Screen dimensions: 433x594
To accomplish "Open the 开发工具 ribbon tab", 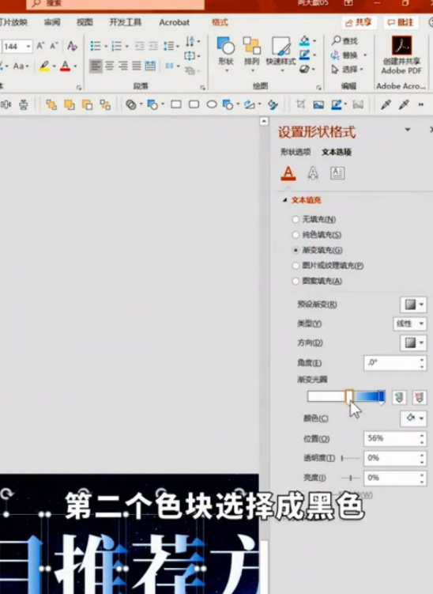I will click(126, 22).
